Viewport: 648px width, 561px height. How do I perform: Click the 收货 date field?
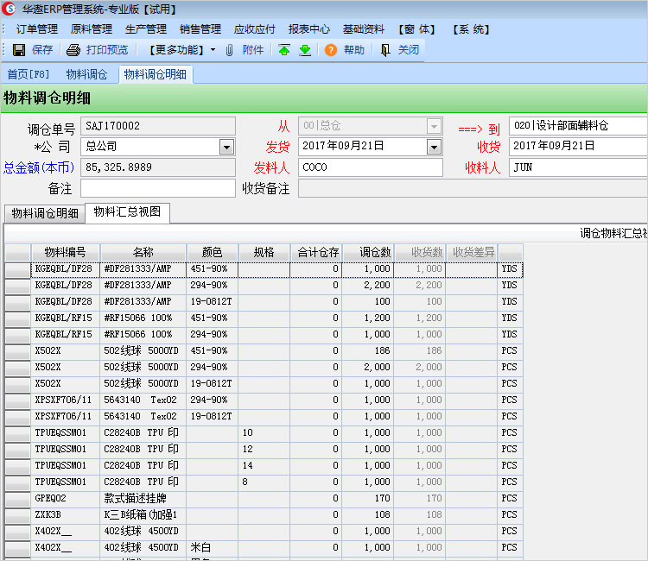(579, 146)
